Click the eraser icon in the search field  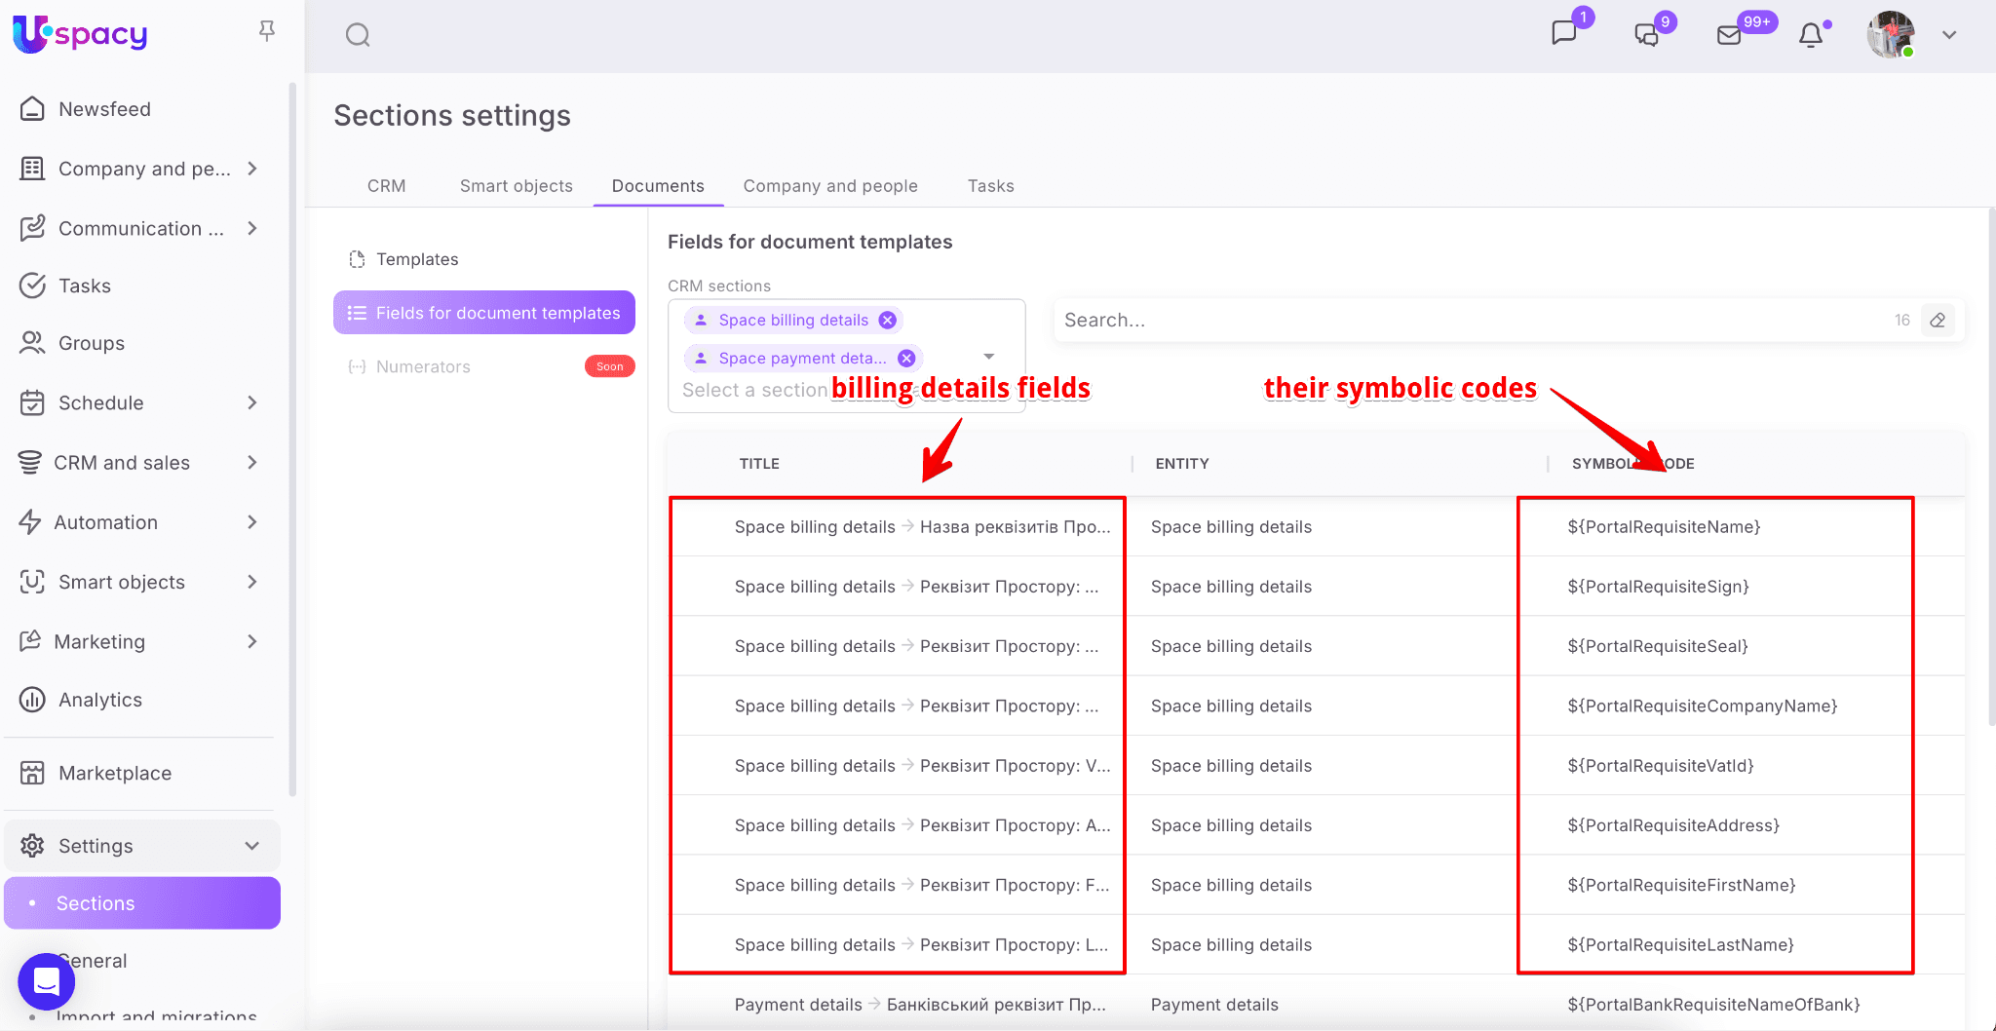[1938, 321]
